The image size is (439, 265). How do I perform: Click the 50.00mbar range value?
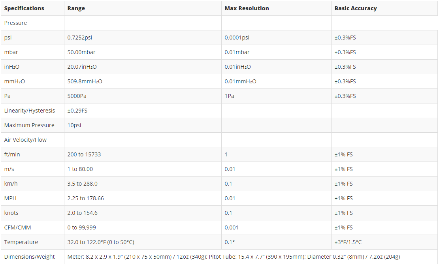81,52
